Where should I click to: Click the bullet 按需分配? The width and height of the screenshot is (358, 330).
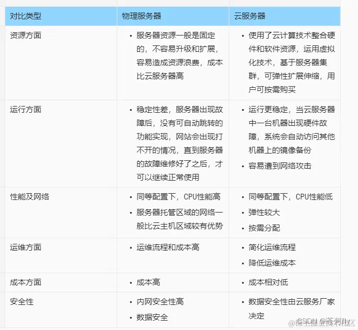(264, 228)
